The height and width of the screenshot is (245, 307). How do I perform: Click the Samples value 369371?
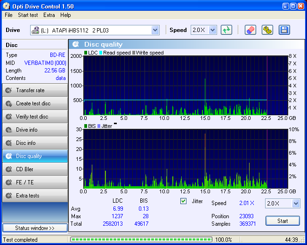coord(248,224)
